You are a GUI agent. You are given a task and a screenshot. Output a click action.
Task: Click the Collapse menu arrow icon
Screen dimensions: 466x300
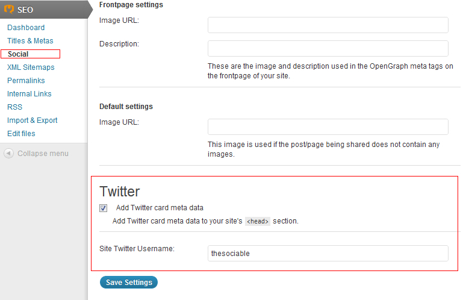[x=8, y=153]
